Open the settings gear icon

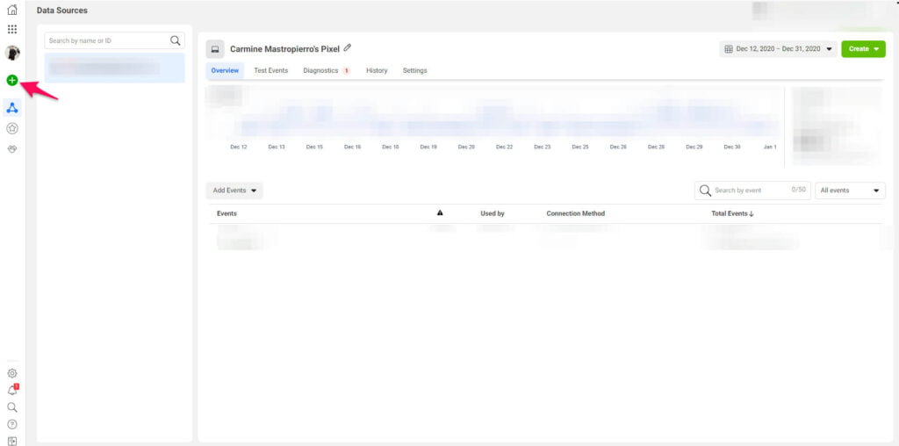tap(12, 373)
